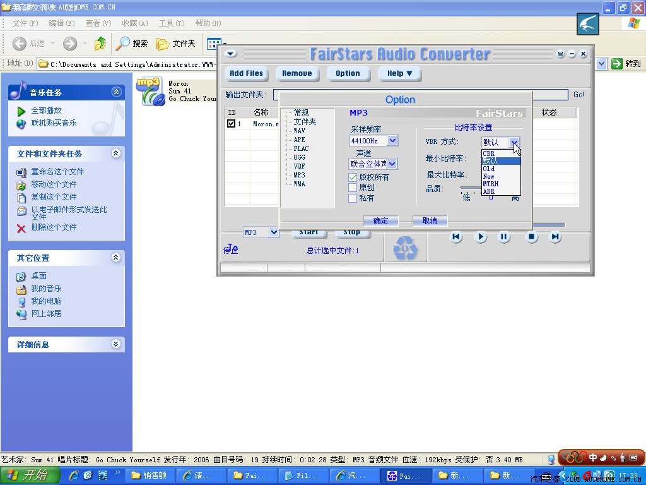Open the Moron MP3 file icon
This screenshot has width=646, height=485.
150,91
